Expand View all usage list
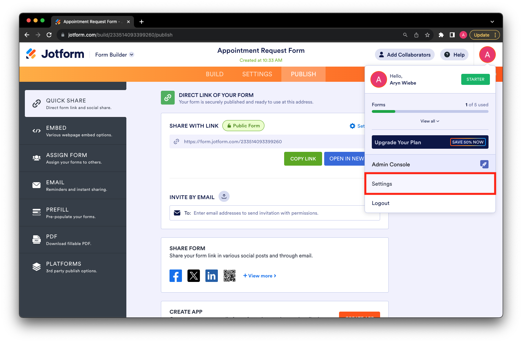The height and width of the screenshot is (343, 522). 430,121
